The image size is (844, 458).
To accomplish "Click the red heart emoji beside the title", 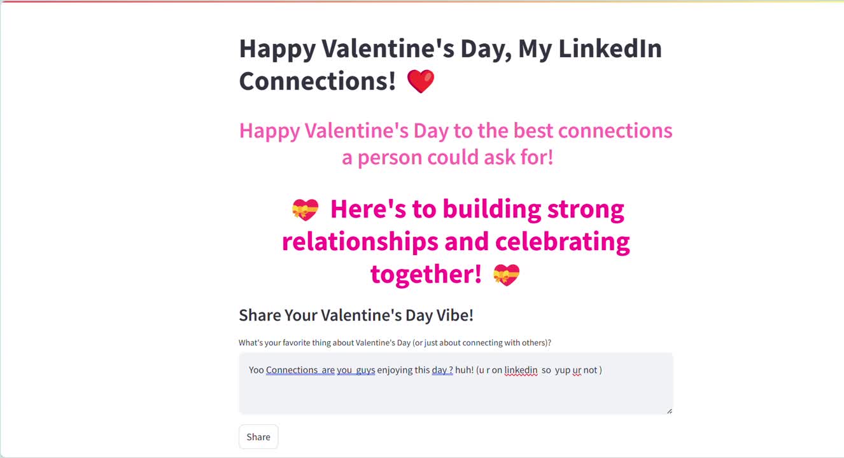I will 421,81.
